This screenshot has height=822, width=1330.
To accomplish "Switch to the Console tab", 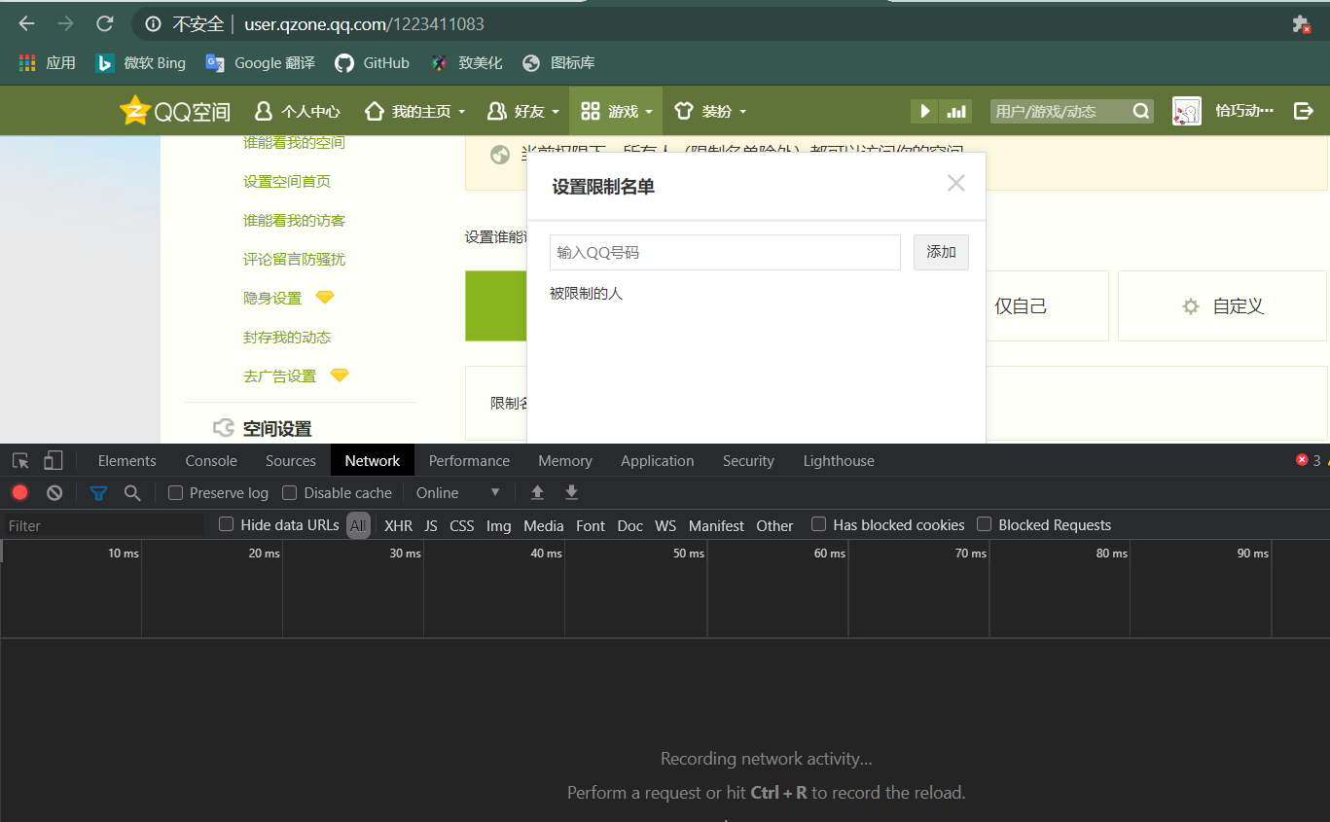I will point(211,461).
